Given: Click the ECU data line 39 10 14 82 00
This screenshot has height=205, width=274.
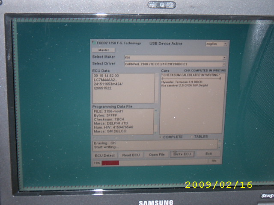Looking at the screenshot, I should [106, 76].
